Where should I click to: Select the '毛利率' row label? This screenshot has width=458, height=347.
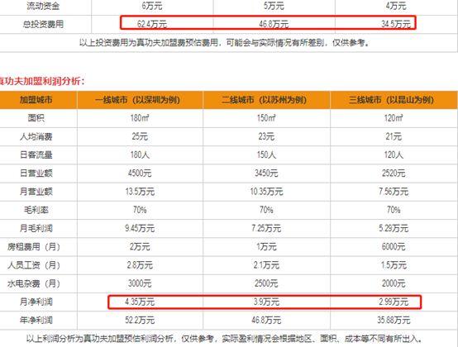click(36, 210)
